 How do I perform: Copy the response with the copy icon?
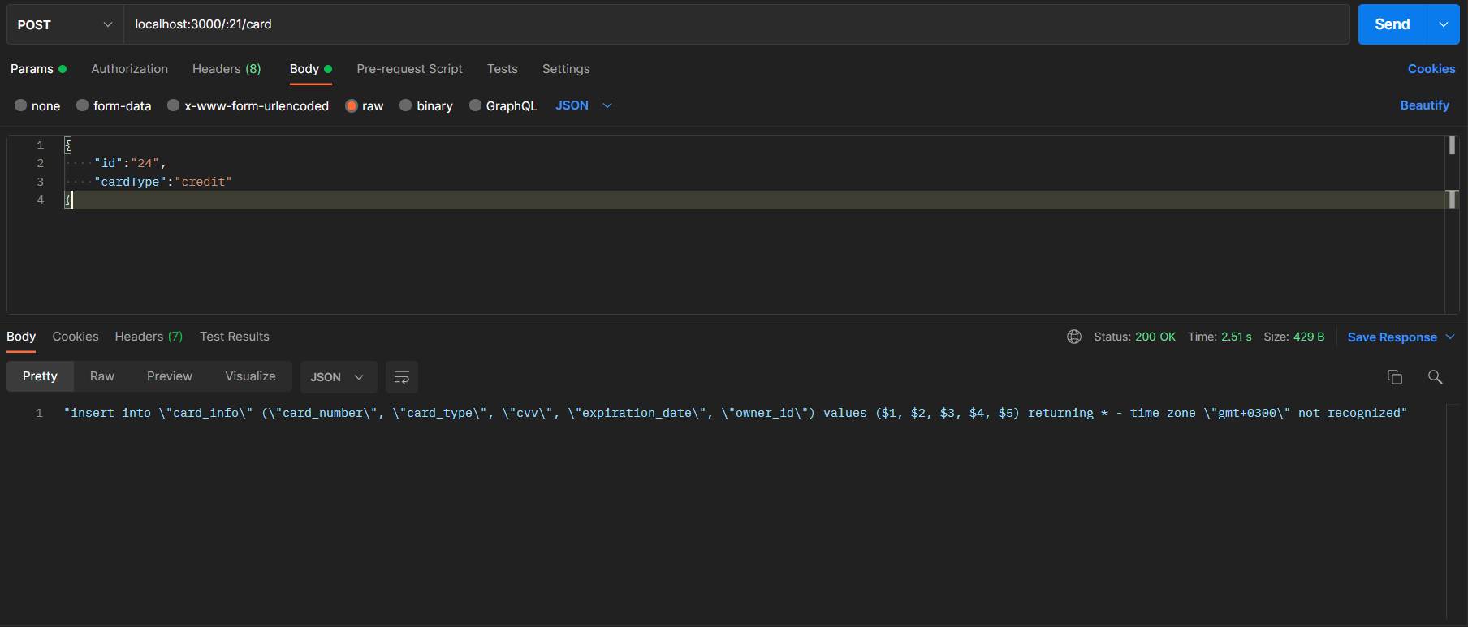(x=1395, y=377)
